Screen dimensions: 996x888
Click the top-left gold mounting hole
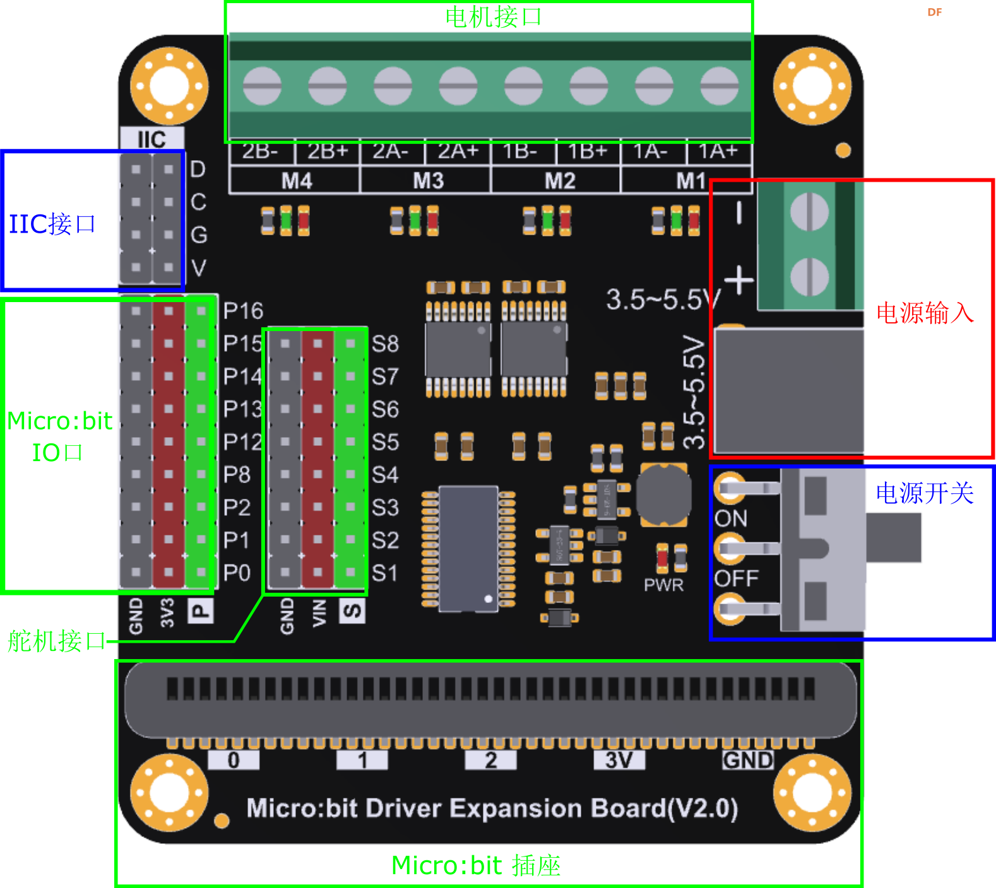(169, 86)
